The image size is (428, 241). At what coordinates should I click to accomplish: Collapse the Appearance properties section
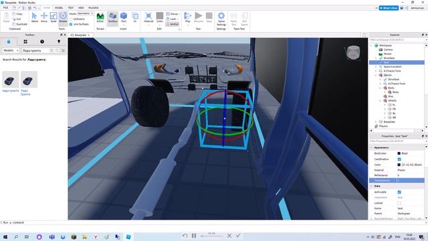click(372, 147)
